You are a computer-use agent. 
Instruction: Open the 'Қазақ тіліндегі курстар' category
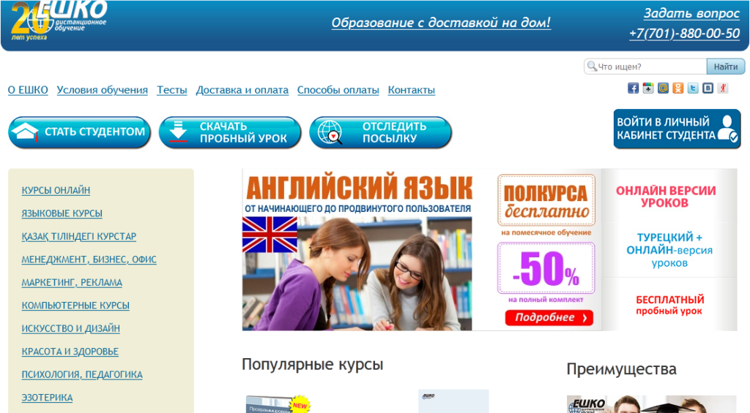click(79, 236)
